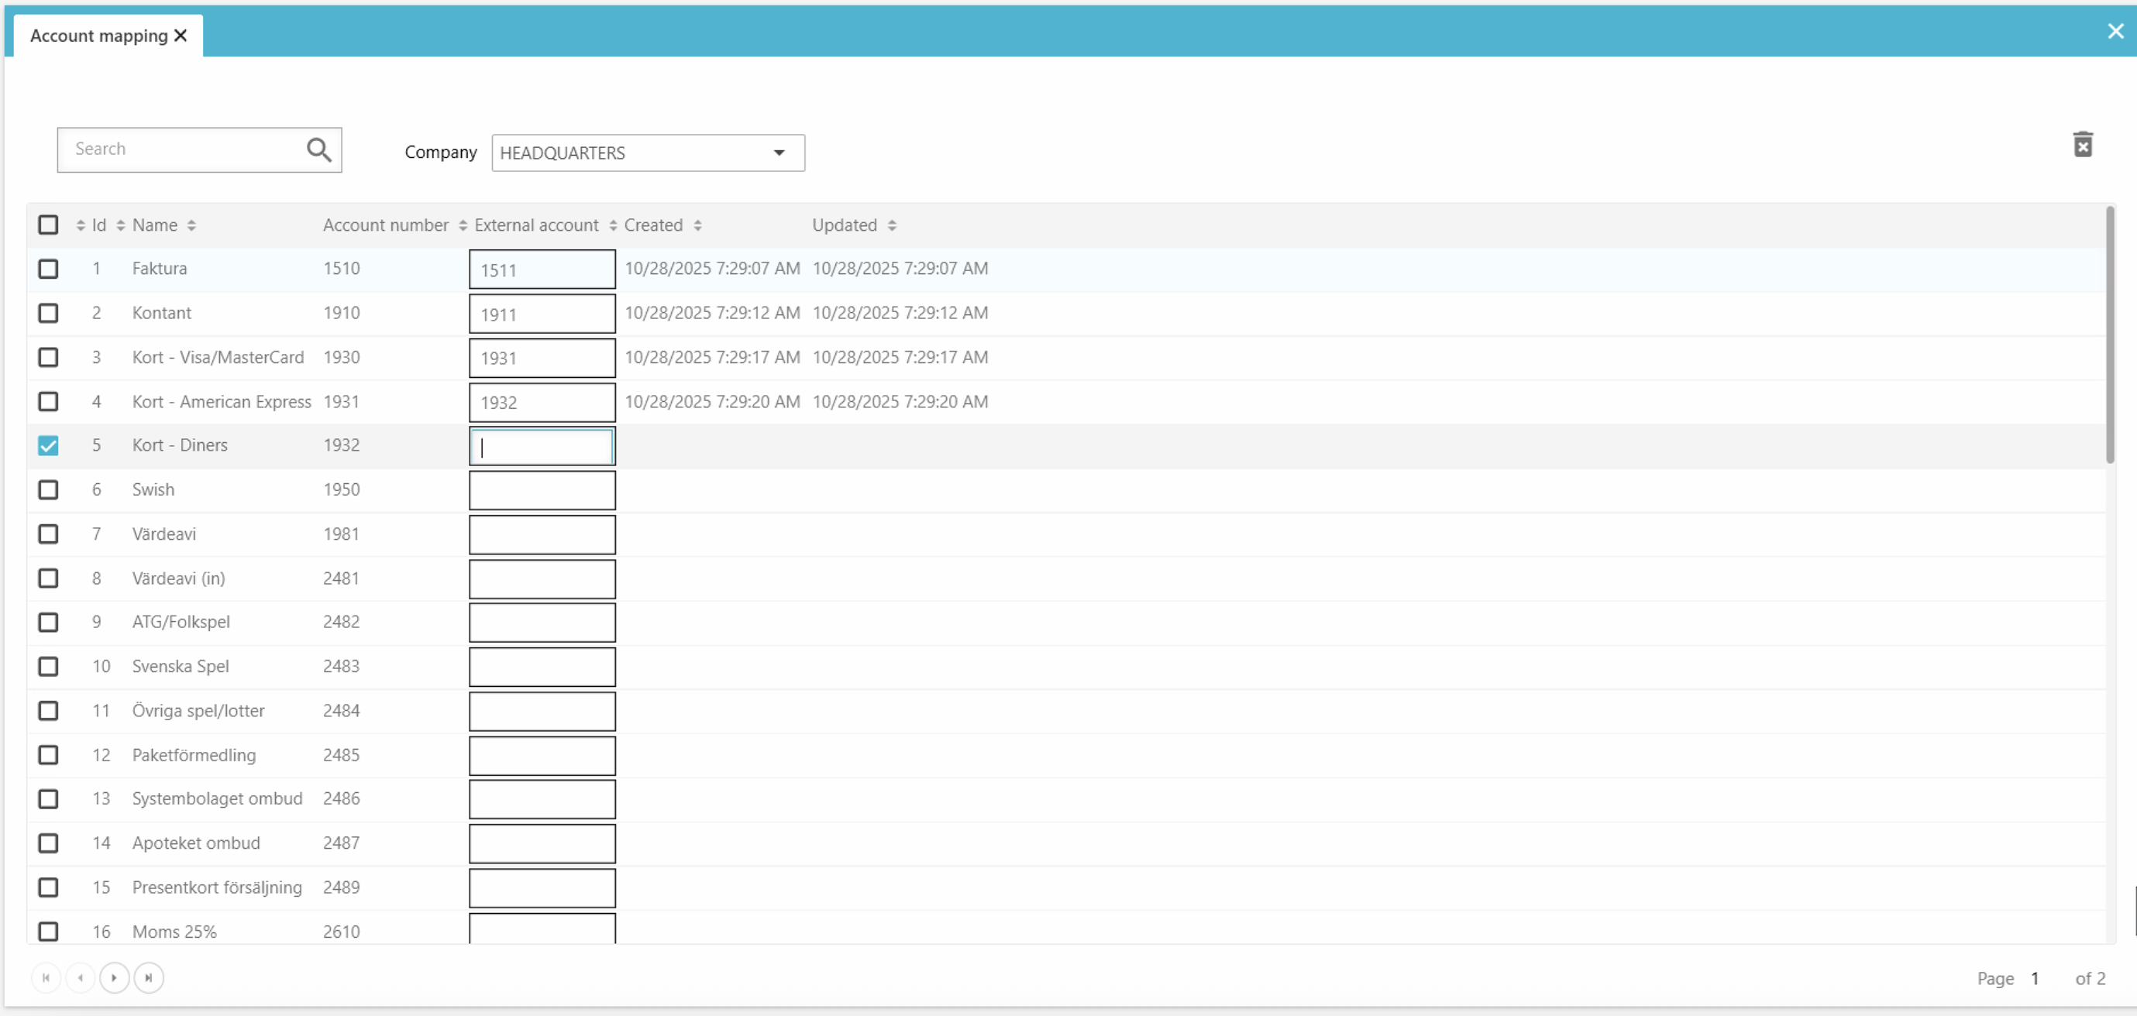Jump to last page arrow

click(149, 977)
